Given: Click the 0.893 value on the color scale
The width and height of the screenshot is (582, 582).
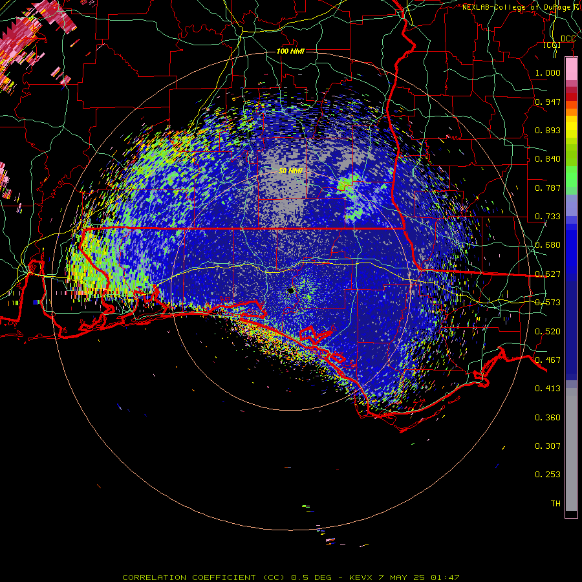Looking at the screenshot, I should pyautogui.click(x=548, y=130).
